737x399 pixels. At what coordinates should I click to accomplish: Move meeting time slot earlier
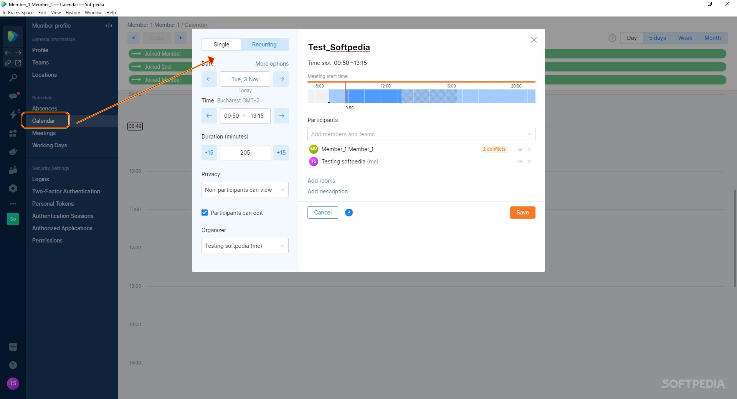(x=209, y=116)
